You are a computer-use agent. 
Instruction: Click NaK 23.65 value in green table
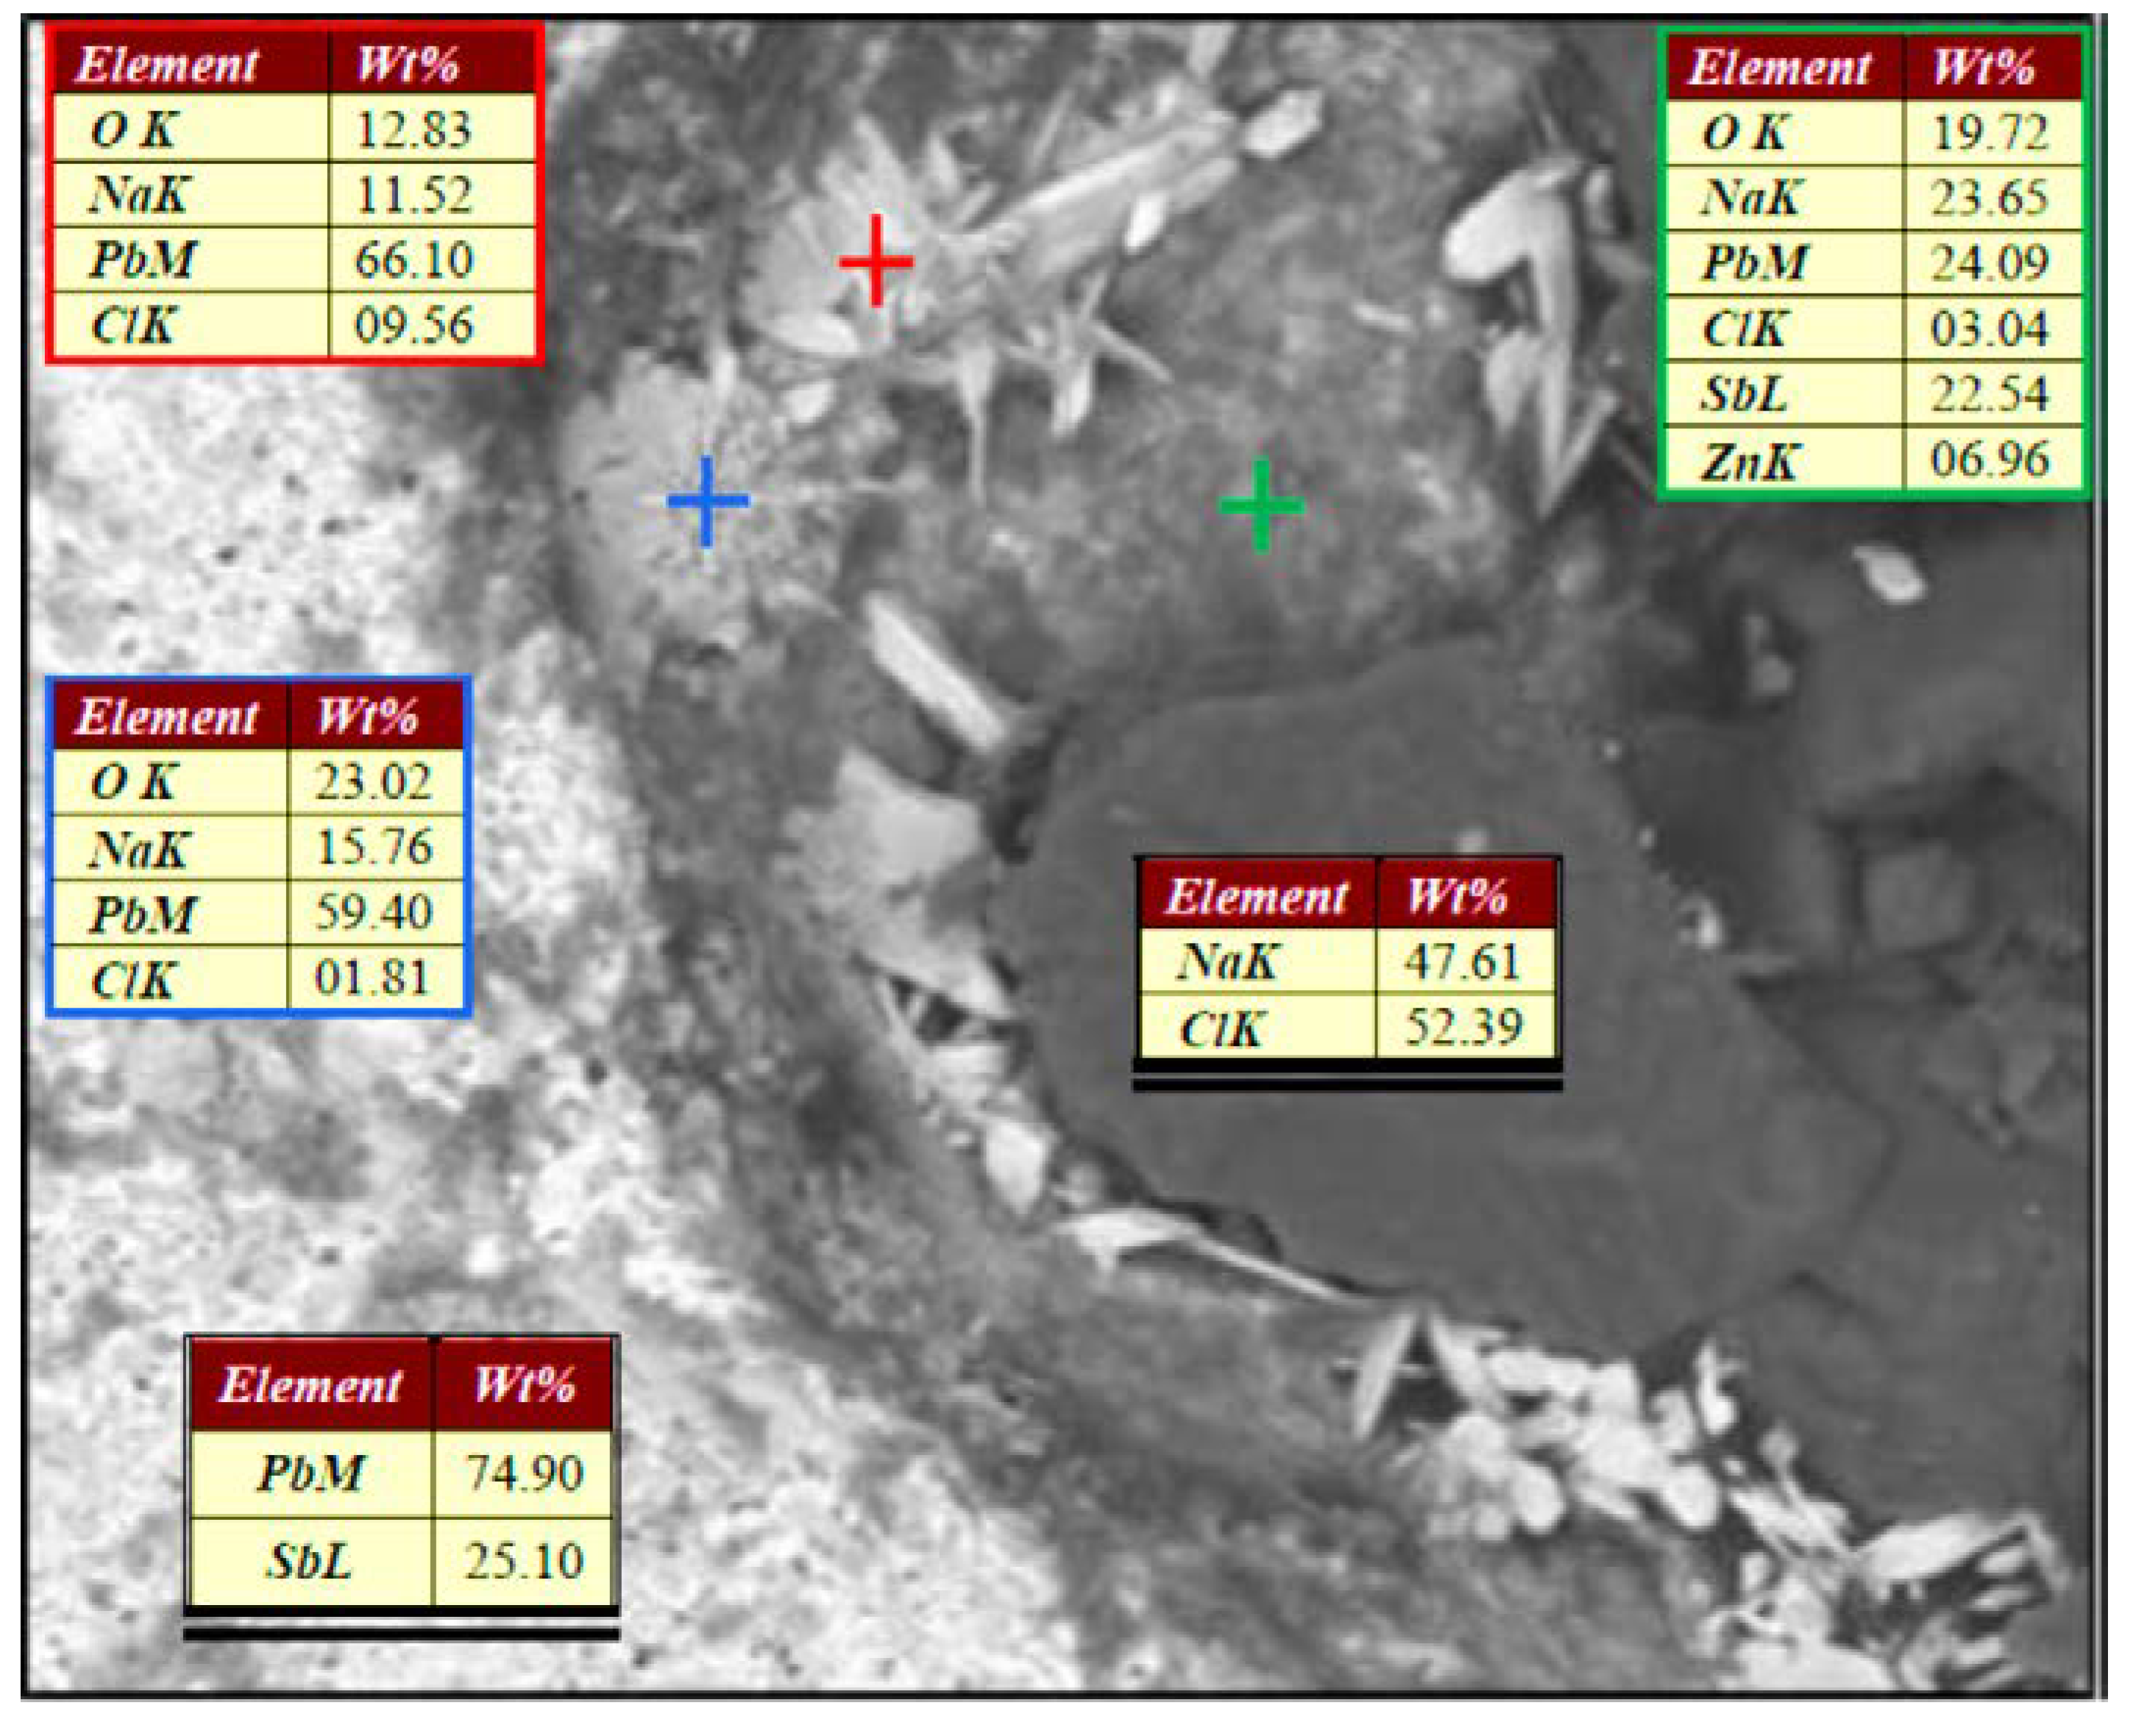pos(1989,198)
